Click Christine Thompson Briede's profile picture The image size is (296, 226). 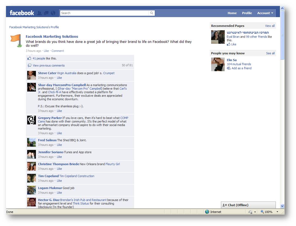click(x=32, y=166)
